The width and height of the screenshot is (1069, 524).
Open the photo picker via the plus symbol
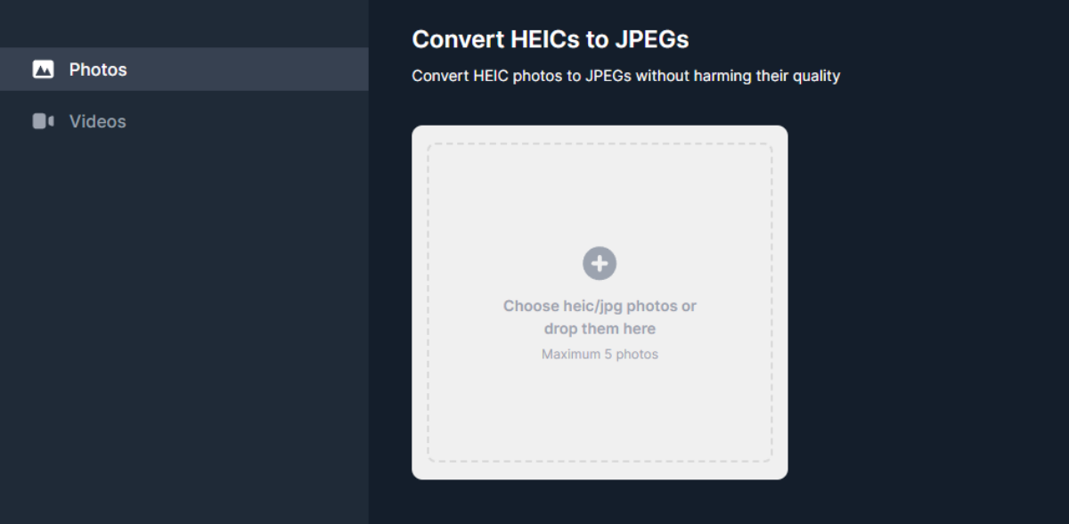pyautogui.click(x=600, y=263)
